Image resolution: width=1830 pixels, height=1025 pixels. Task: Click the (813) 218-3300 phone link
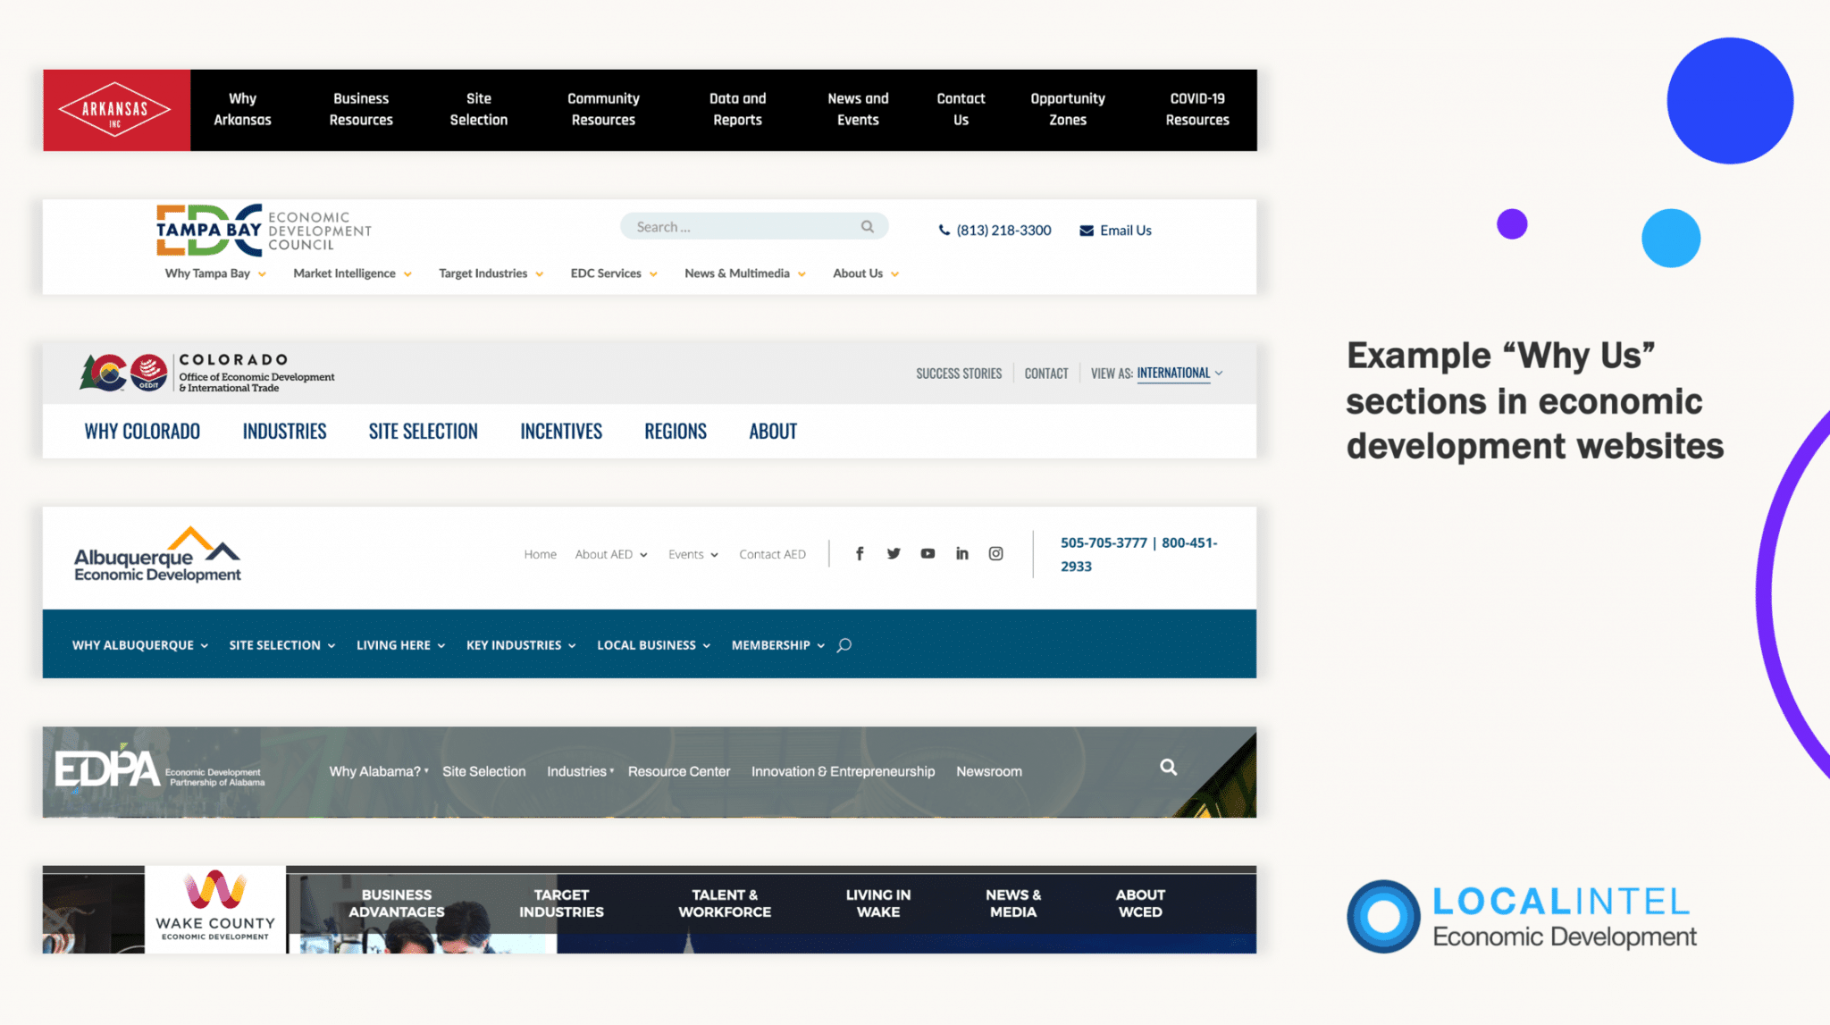[1003, 231]
